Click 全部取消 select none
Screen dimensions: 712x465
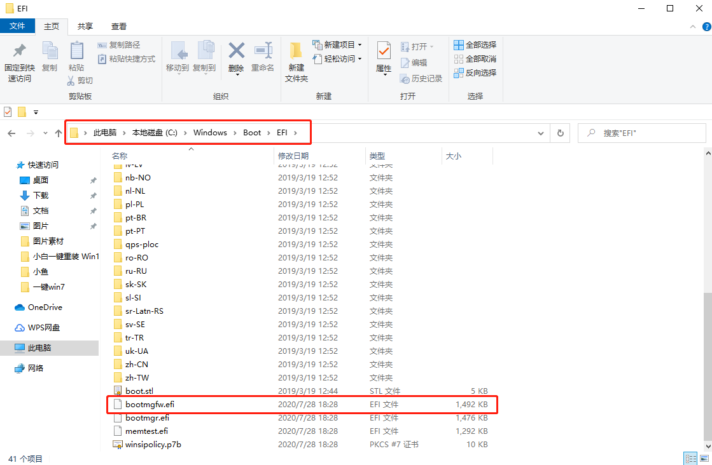[475, 59]
